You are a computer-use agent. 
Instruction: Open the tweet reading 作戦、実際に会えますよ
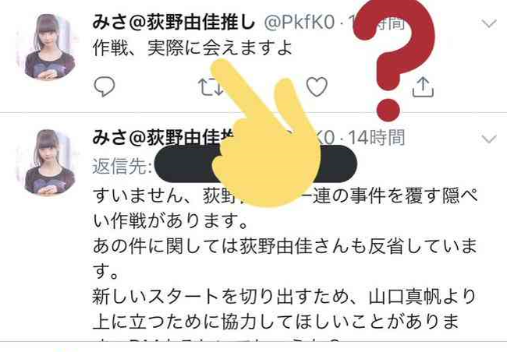coord(193,48)
